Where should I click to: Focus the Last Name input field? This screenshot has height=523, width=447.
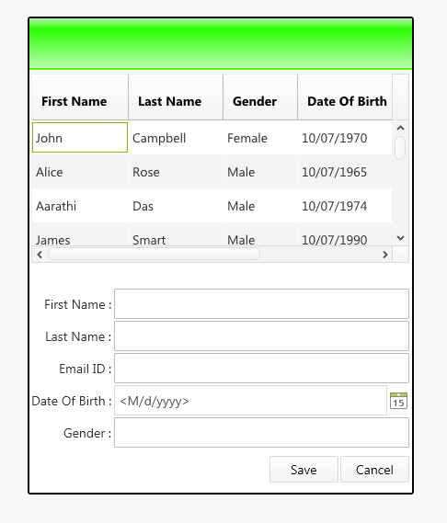pos(262,336)
